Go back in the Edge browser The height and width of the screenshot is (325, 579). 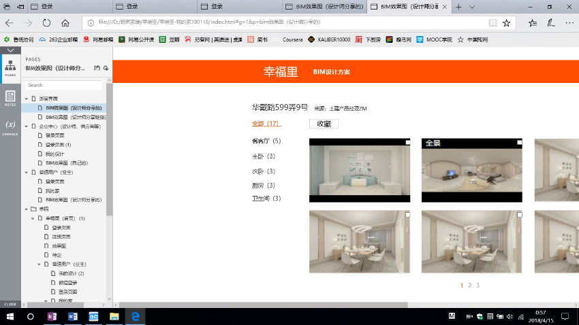10,23
